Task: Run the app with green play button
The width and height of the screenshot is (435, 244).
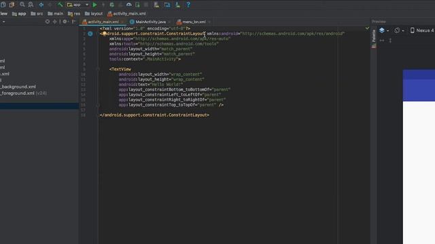Action: pyautogui.click(x=94, y=5)
